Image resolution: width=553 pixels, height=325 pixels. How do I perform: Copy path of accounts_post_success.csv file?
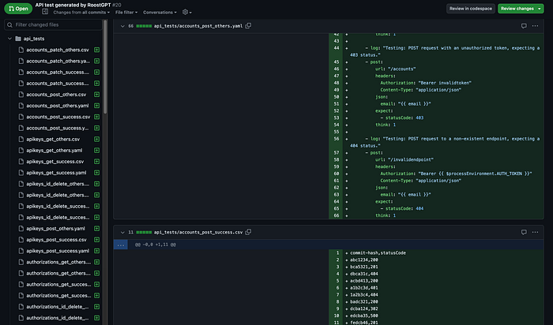tap(248, 232)
